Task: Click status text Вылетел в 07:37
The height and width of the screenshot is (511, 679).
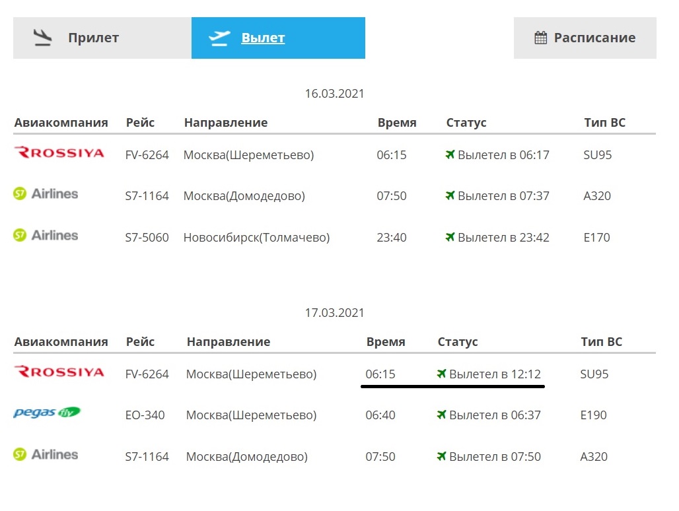Action: 503,196
